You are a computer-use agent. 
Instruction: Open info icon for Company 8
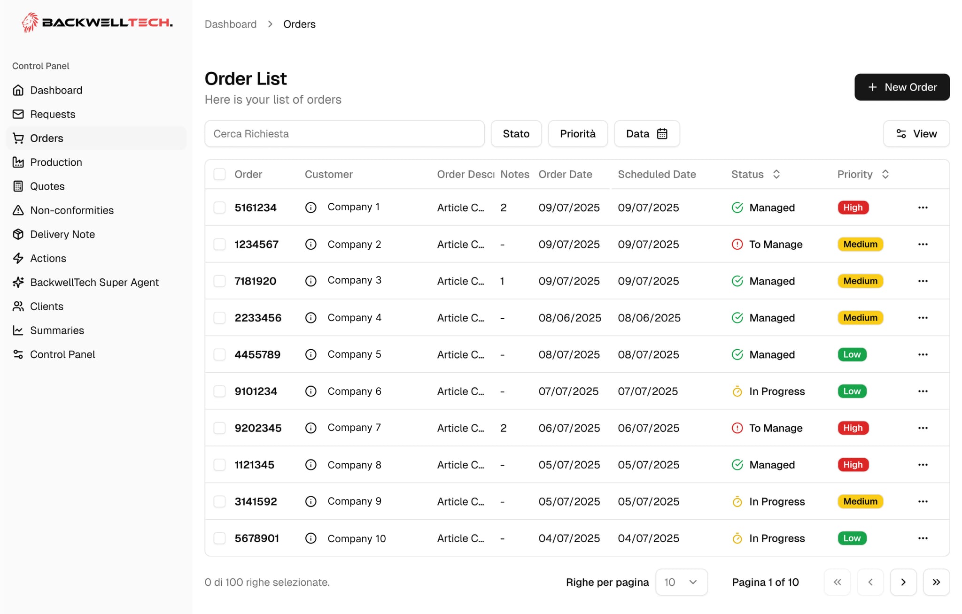click(x=310, y=465)
